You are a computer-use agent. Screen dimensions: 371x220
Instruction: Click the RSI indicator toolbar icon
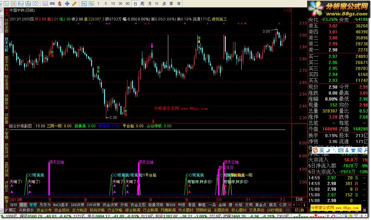tap(53, 3)
